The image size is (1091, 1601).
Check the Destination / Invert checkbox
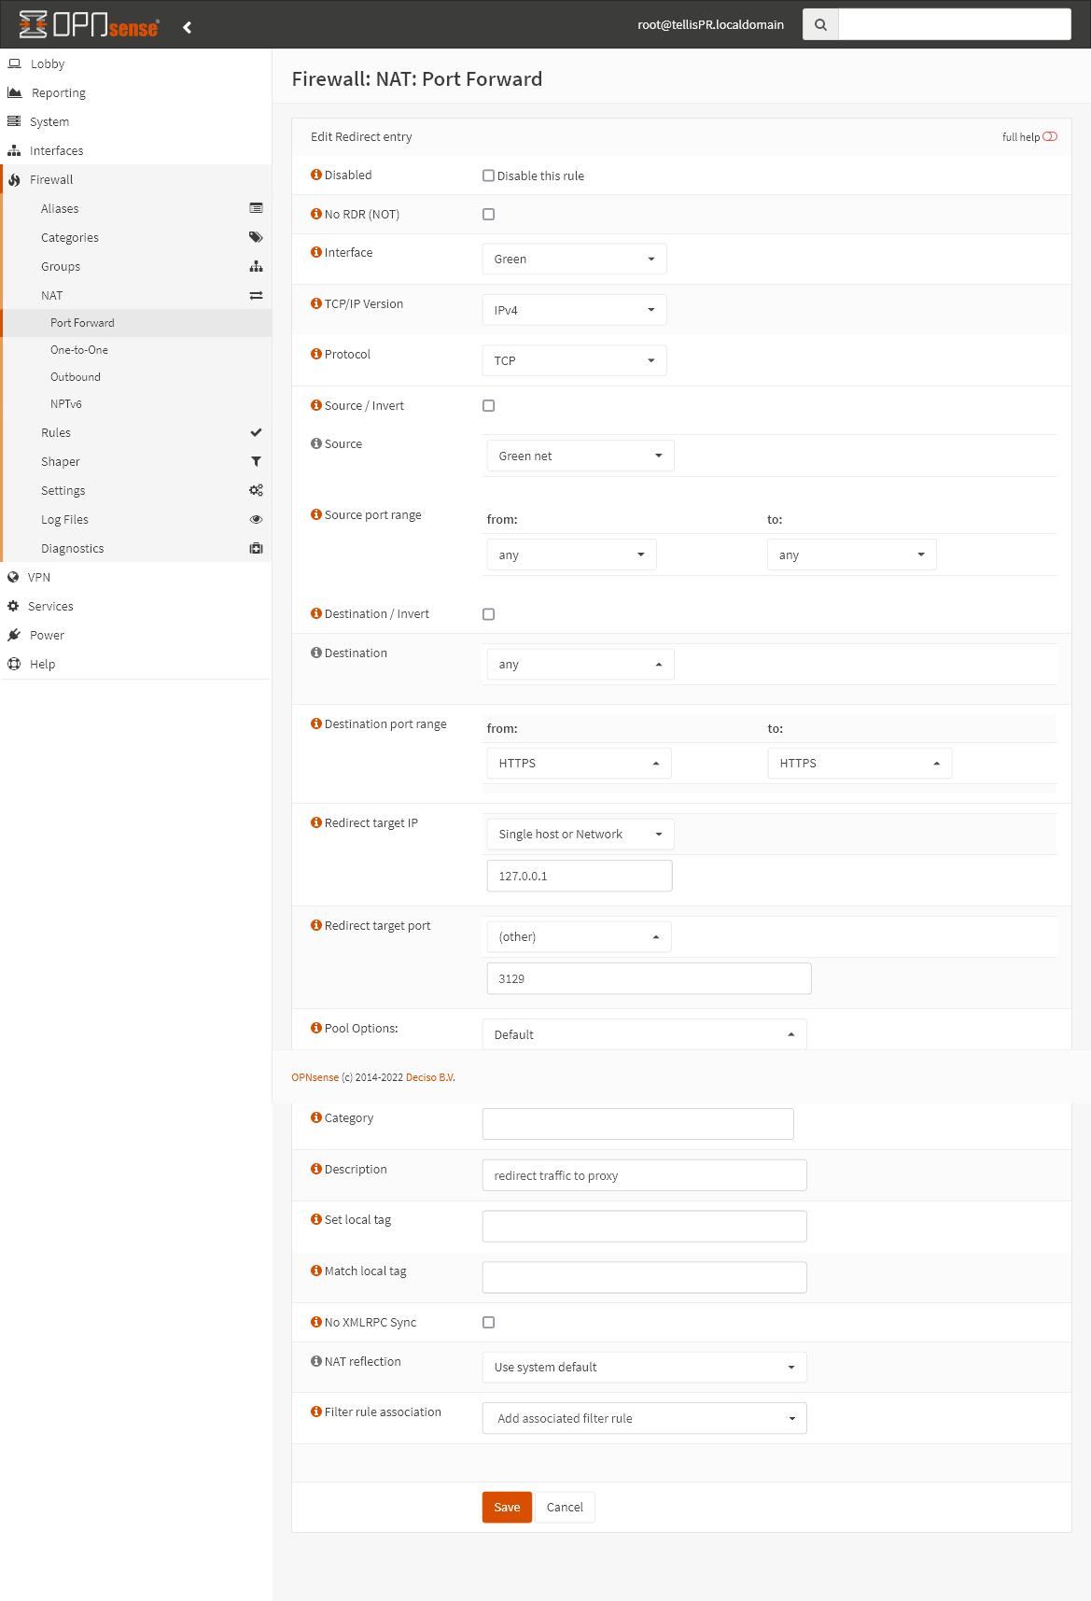488,614
